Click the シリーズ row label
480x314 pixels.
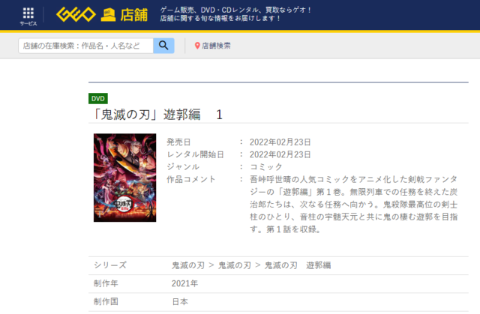coord(110,265)
